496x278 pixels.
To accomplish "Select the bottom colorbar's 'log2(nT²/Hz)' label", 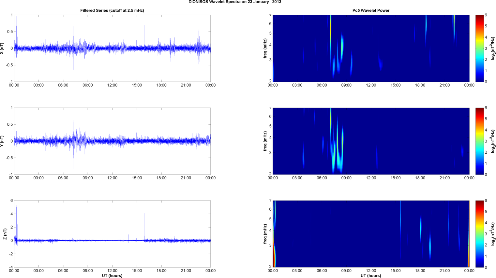I will [x=493, y=234].
